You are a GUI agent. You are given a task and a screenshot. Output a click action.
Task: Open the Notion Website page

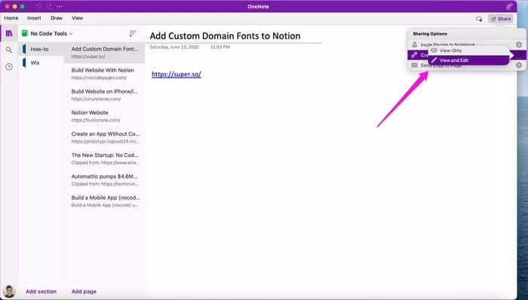pyautogui.click(x=105, y=116)
